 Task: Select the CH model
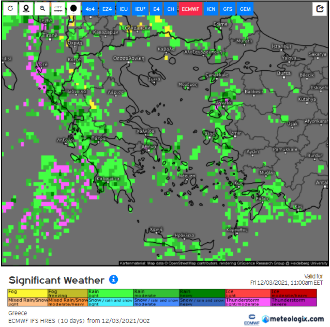pyautogui.click(x=171, y=9)
